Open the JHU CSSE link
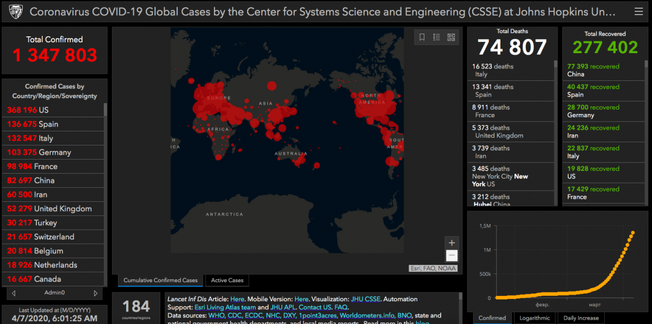The width and height of the screenshot is (652, 324). coord(366,299)
